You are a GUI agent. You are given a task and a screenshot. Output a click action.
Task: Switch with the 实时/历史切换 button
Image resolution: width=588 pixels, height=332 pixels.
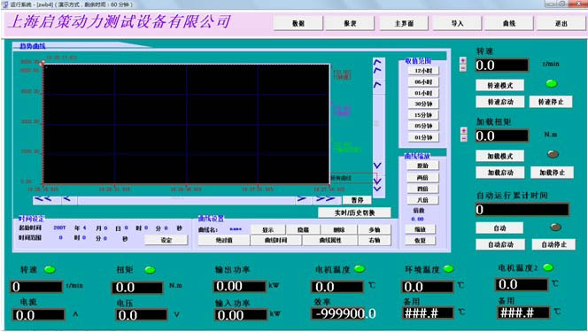pos(354,212)
